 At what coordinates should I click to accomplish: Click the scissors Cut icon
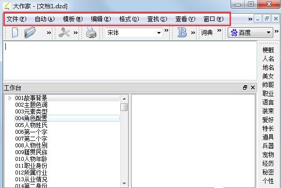tap(64, 32)
